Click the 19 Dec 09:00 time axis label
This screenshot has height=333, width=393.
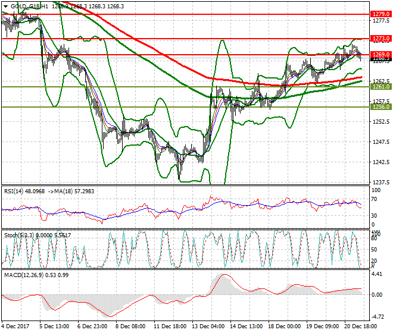pyautogui.click(x=323, y=326)
